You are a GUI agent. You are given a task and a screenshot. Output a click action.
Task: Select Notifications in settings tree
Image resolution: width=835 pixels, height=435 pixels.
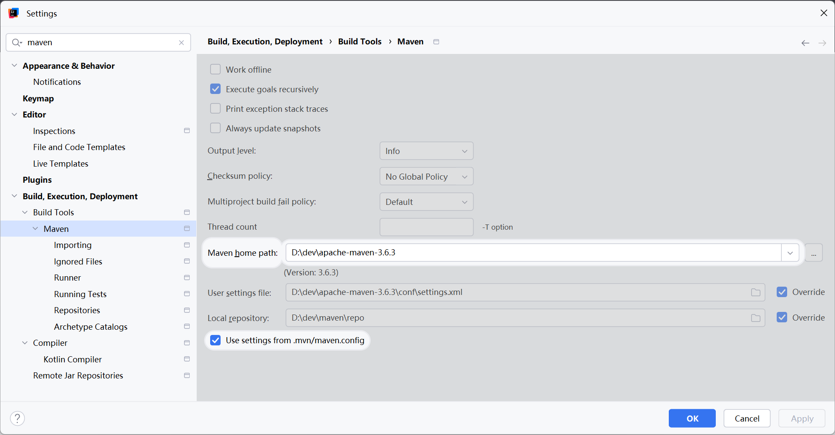pos(57,82)
